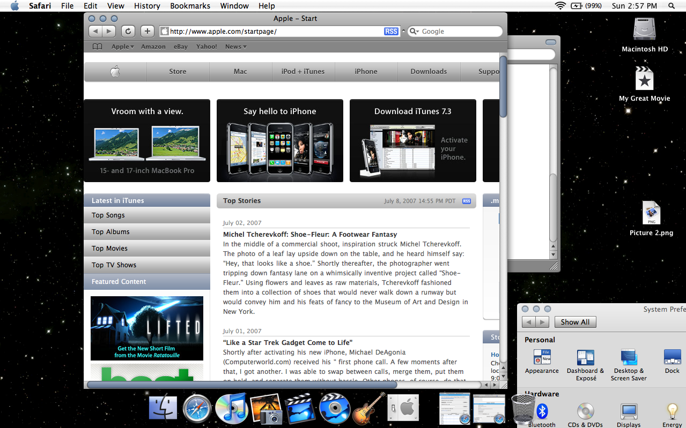
Task: Click Spotlight magnifier in menu bar
Action: (x=672, y=6)
